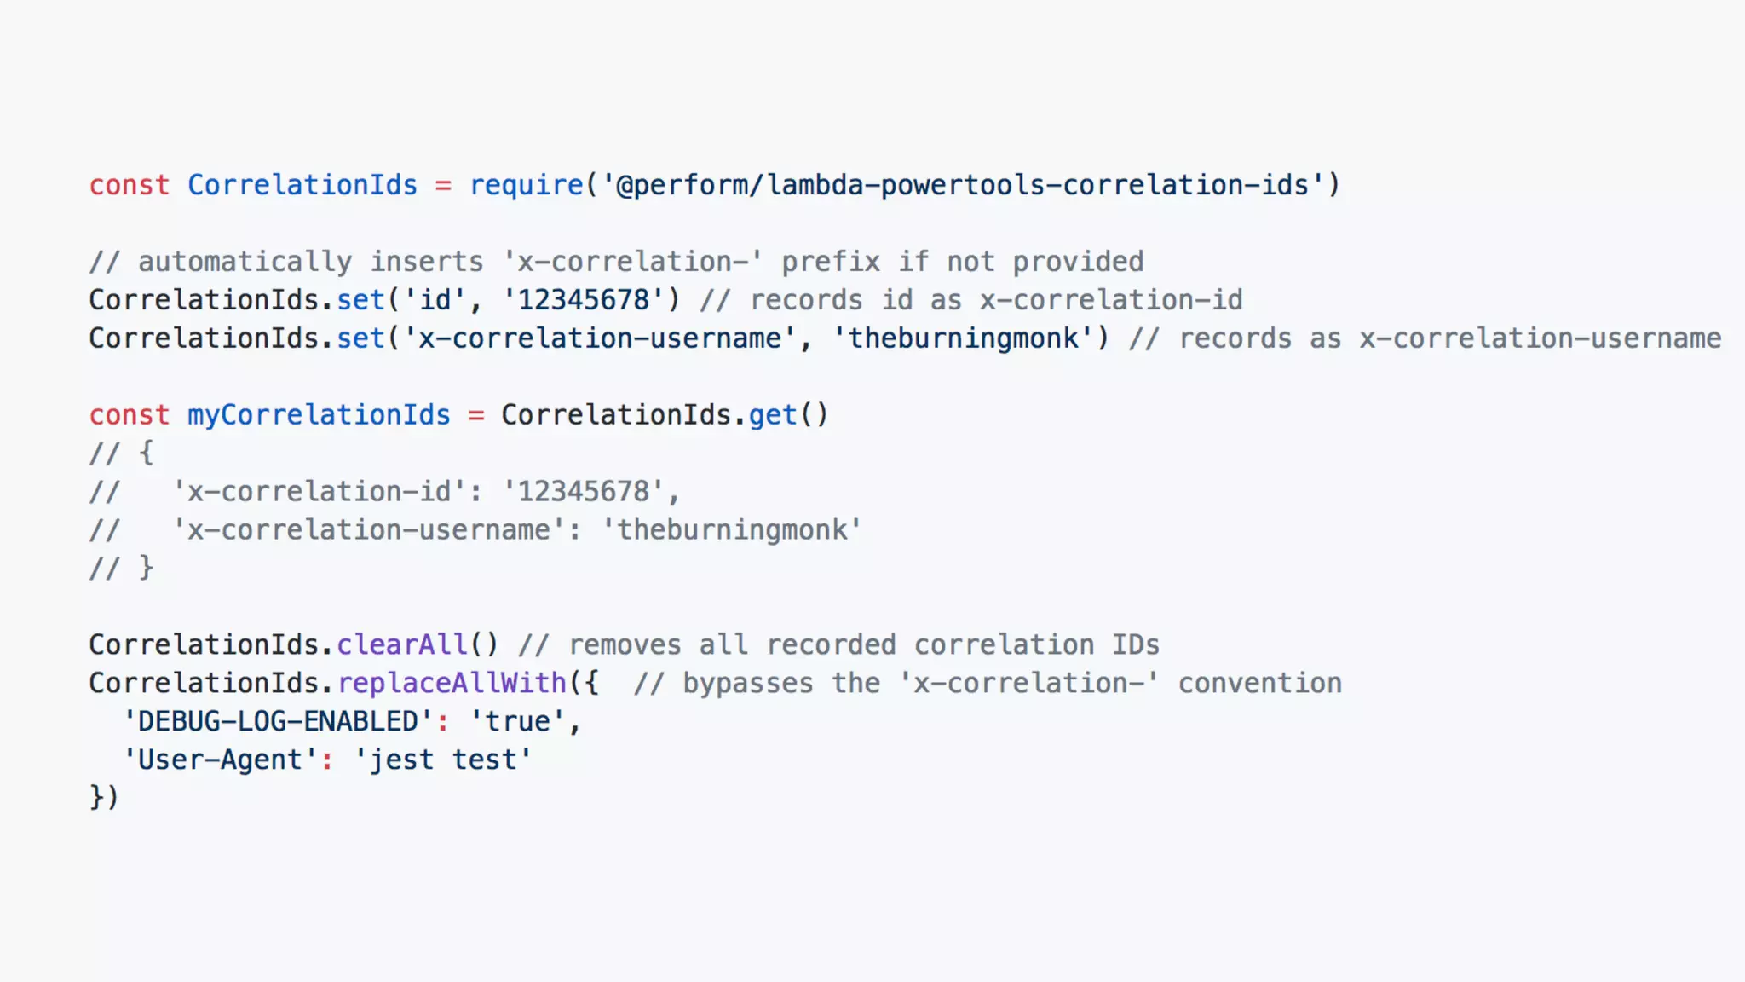
Task: Click the myCorrelationIds variable name
Action: coord(319,415)
